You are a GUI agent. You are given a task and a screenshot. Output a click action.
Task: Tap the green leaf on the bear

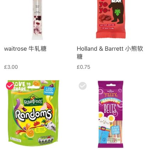click(117, 12)
